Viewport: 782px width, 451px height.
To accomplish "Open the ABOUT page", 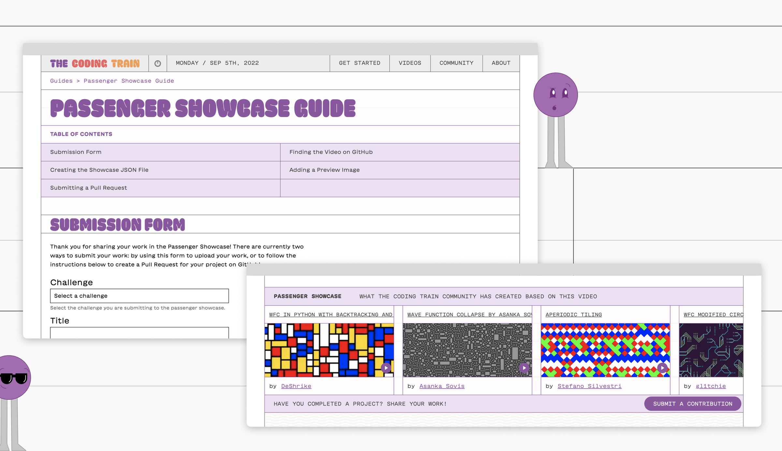I will coord(501,63).
